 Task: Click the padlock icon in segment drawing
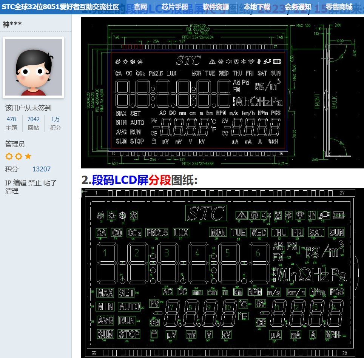pyautogui.click(x=154, y=334)
